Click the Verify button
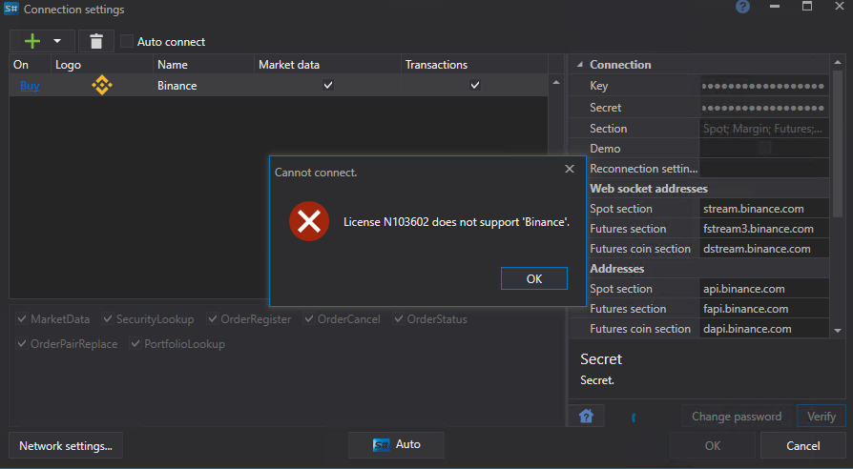 pos(821,417)
